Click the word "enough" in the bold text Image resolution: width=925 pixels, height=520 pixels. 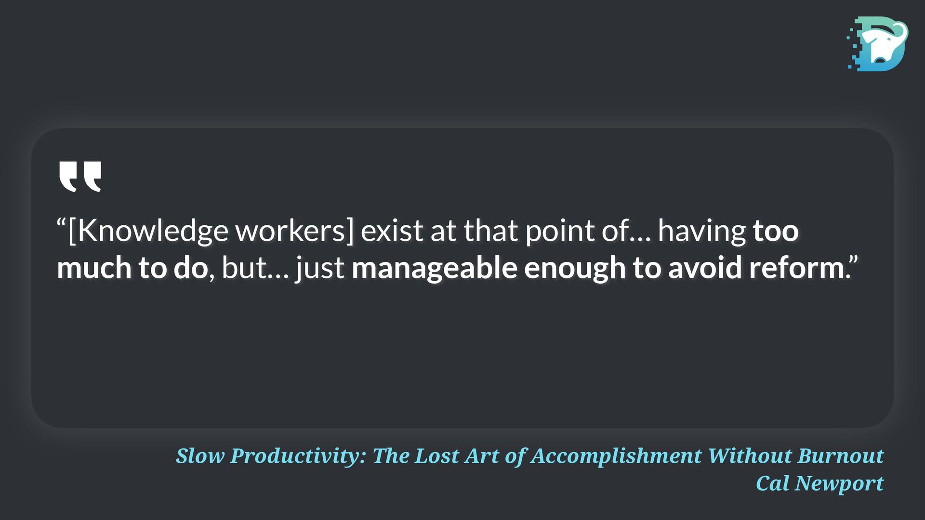[575, 269]
